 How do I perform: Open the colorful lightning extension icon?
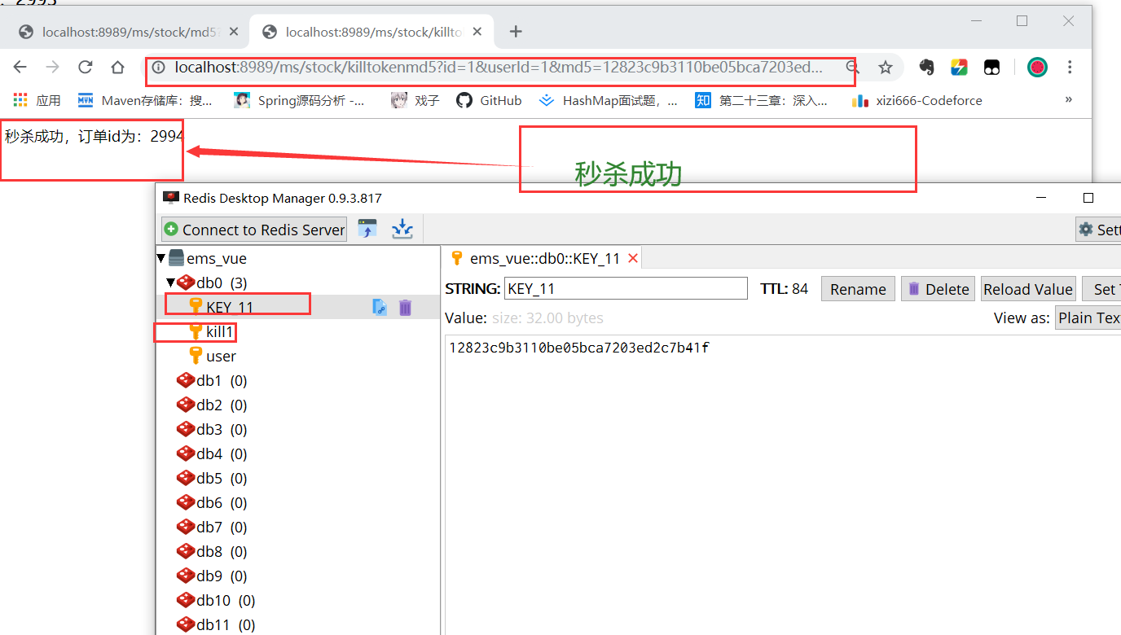coord(960,68)
